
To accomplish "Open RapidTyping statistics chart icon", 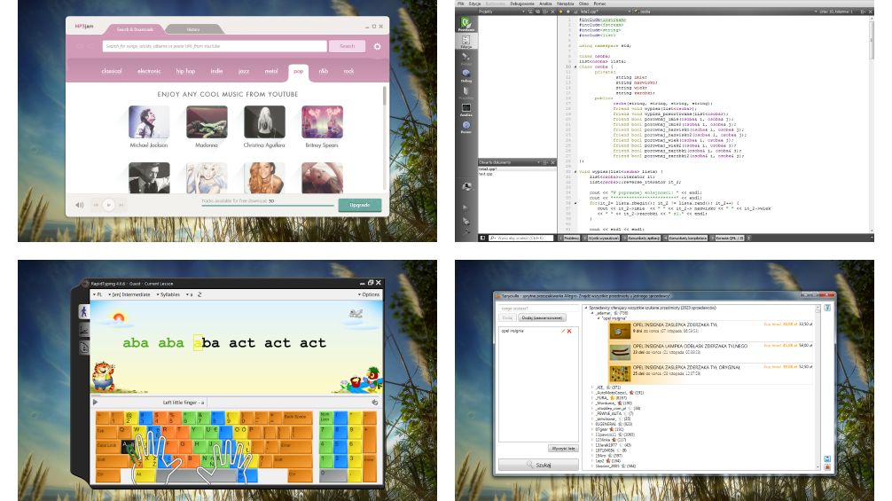I will (83, 329).
